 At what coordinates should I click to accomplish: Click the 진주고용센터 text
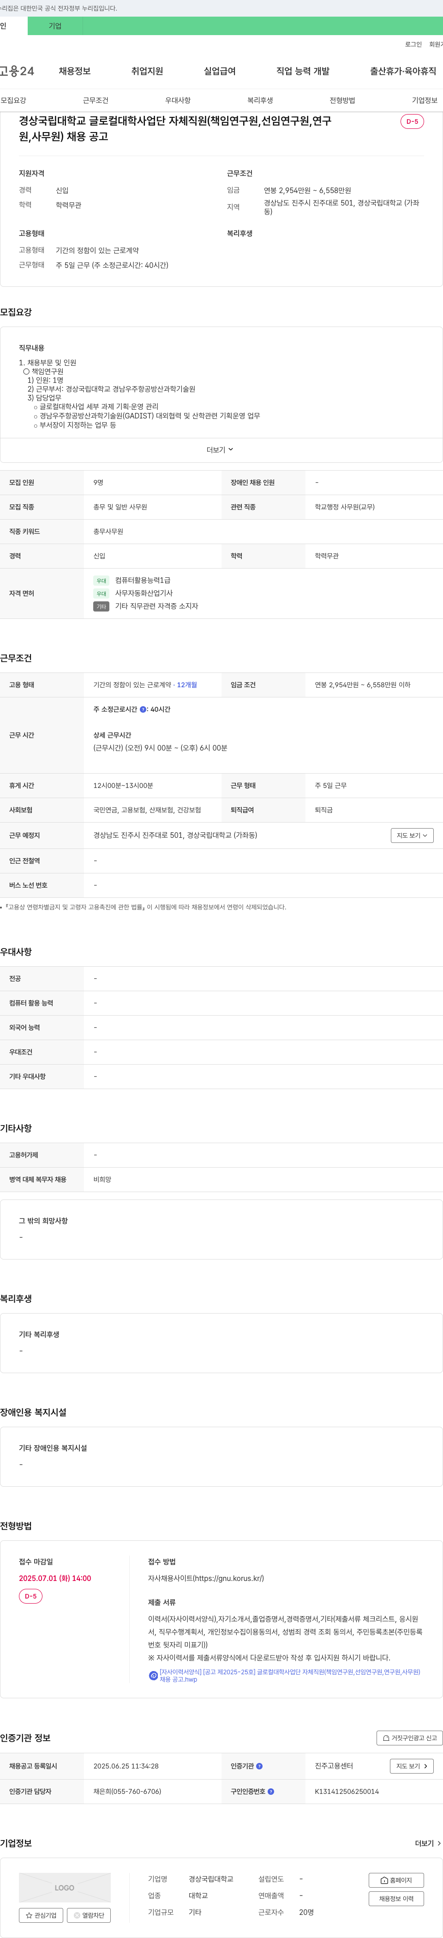(334, 1766)
